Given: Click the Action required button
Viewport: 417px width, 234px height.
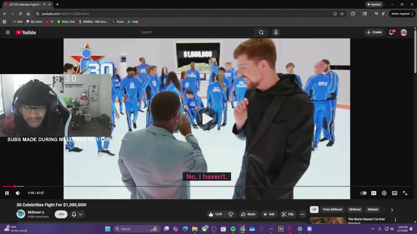Looking at the screenshot, I should [x=402, y=14].
